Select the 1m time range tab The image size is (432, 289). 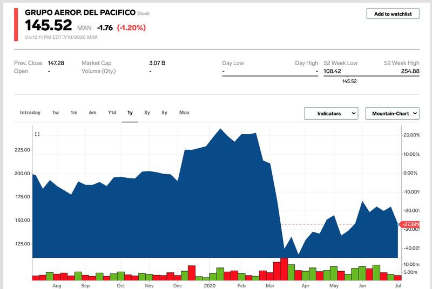coord(74,113)
